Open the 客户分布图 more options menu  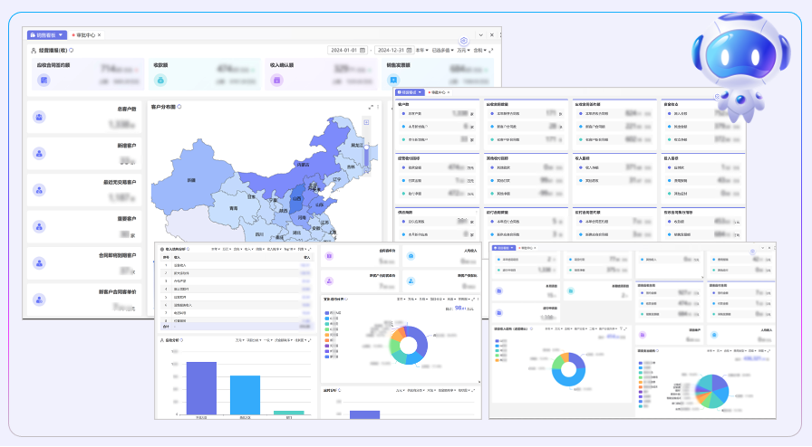378,108
